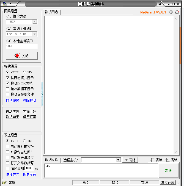Click the up-arrow 清除 clear icon

point(167,160)
